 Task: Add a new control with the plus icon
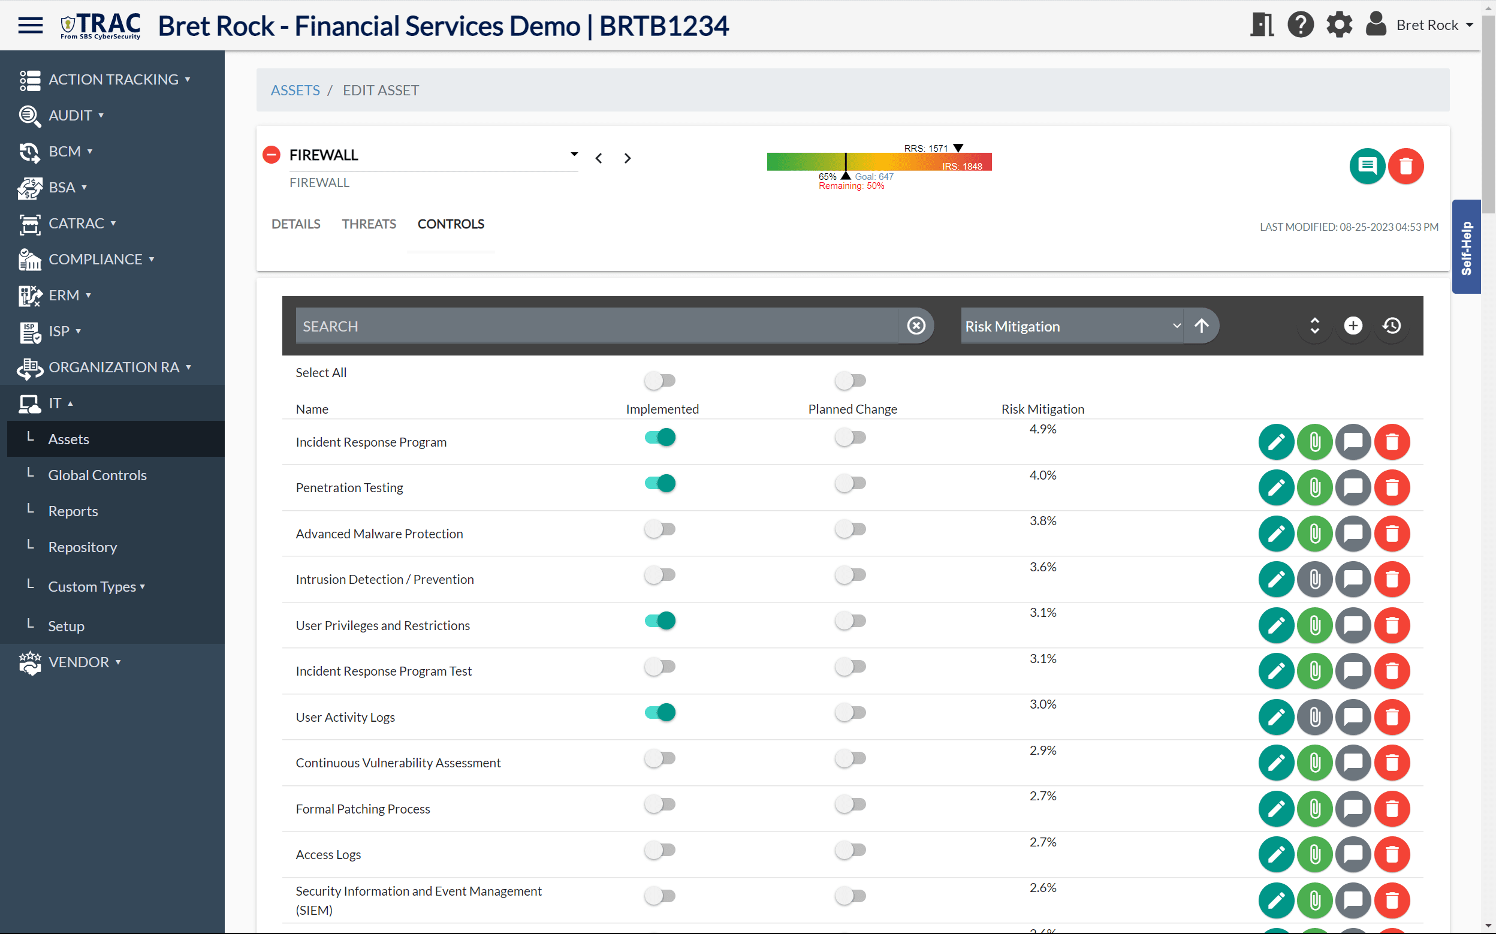tap(1352, 326)
